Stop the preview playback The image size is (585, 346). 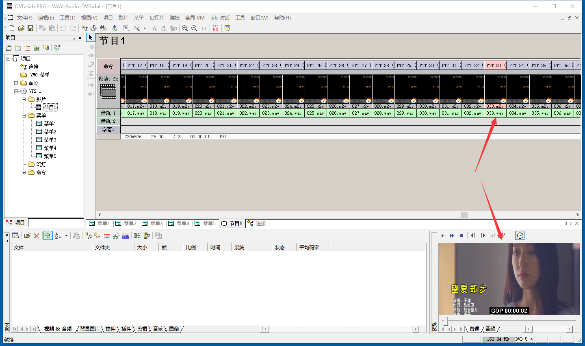(x=461, y=235)
